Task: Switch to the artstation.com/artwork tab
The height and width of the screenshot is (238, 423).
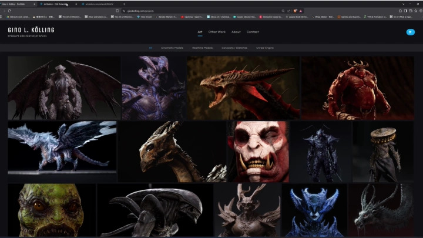Action: pos(99,4)
